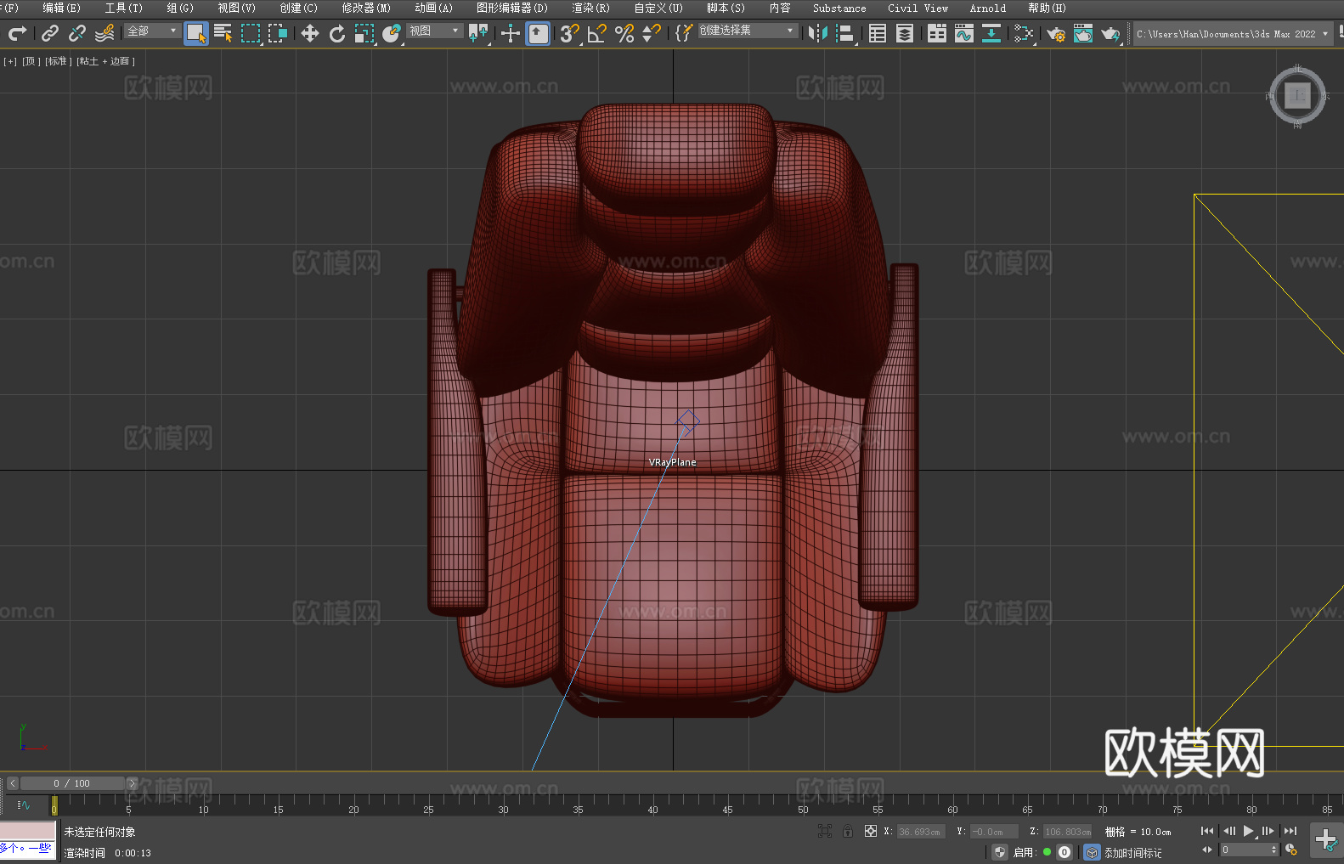Toggle Keyboard Shortcut Override button
Screen dimensions: 1344x864
pos(538,33)
